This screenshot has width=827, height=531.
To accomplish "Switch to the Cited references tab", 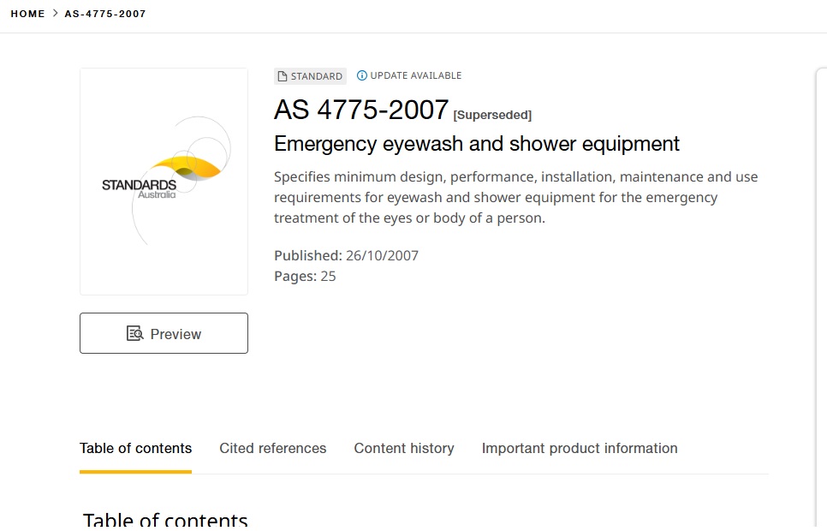I will (273, 448).
